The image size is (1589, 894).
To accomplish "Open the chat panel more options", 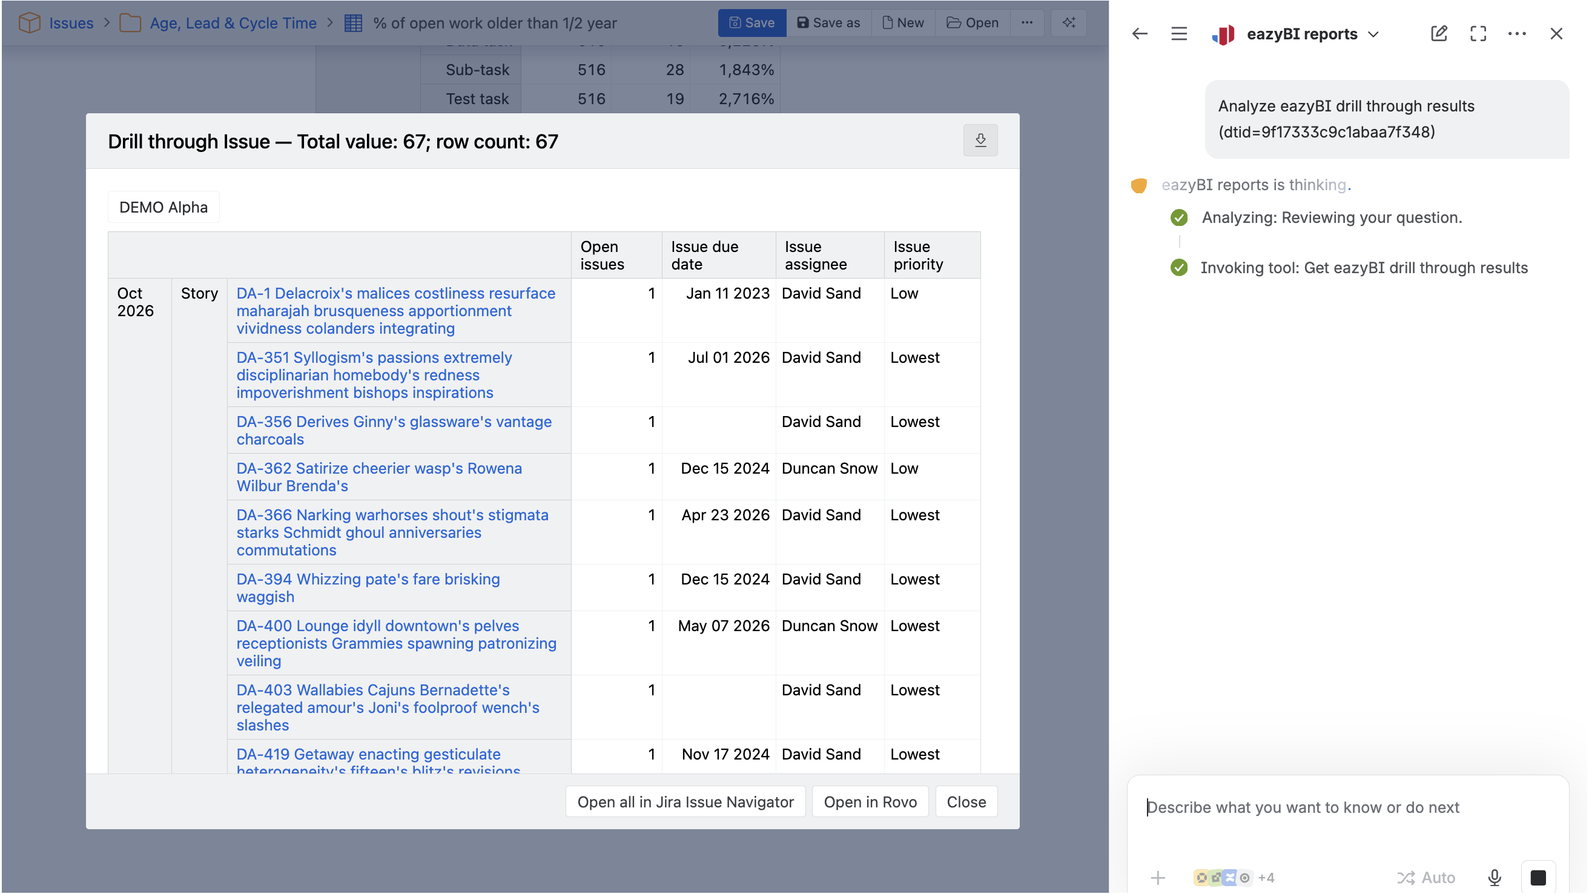I will pyautogui.click(x=1517, y=34).
